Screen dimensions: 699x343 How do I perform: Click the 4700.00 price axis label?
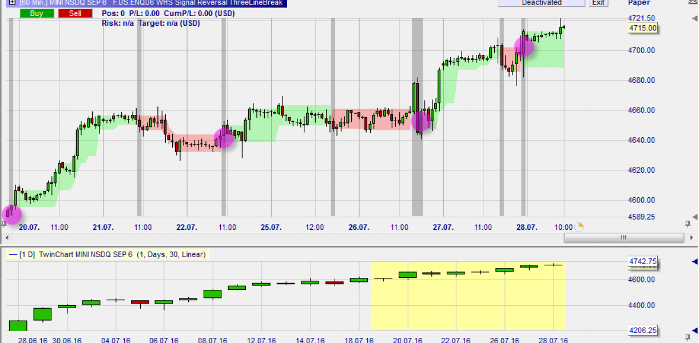pyautogui.click(x=642, y=50)
